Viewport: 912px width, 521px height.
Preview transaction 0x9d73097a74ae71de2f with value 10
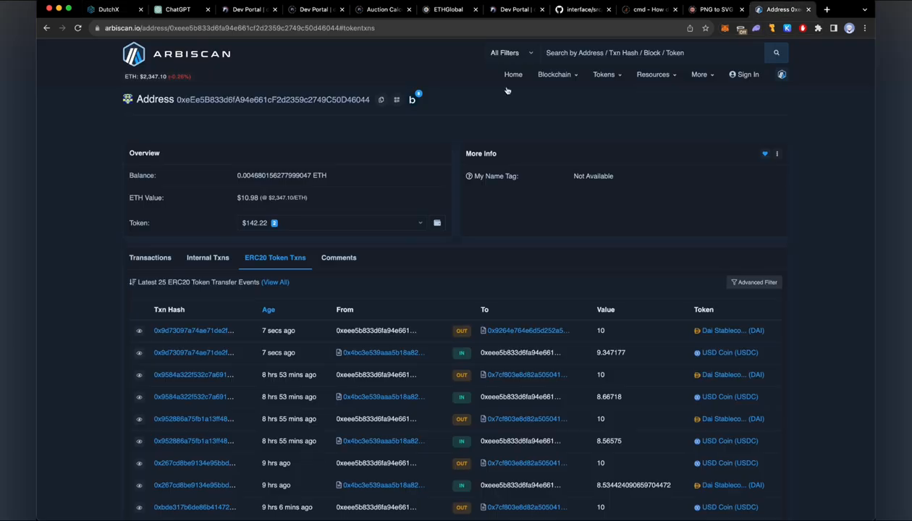[x=139, y=331]
